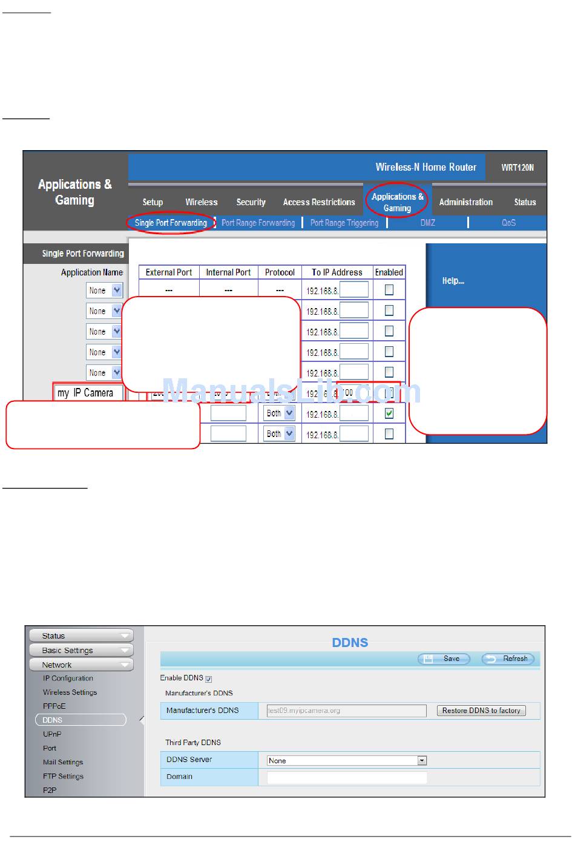Screen dimensions: 575x848
Task: Select PPPoE in the sidebar
Action: point(54,706)
